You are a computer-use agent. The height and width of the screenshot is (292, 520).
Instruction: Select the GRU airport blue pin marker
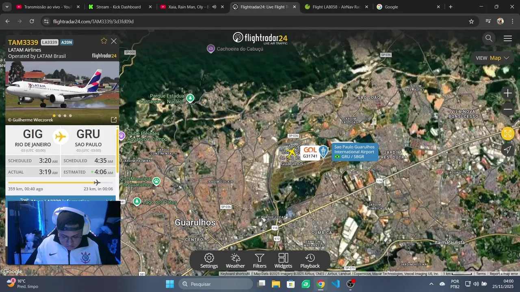[323, 151]
